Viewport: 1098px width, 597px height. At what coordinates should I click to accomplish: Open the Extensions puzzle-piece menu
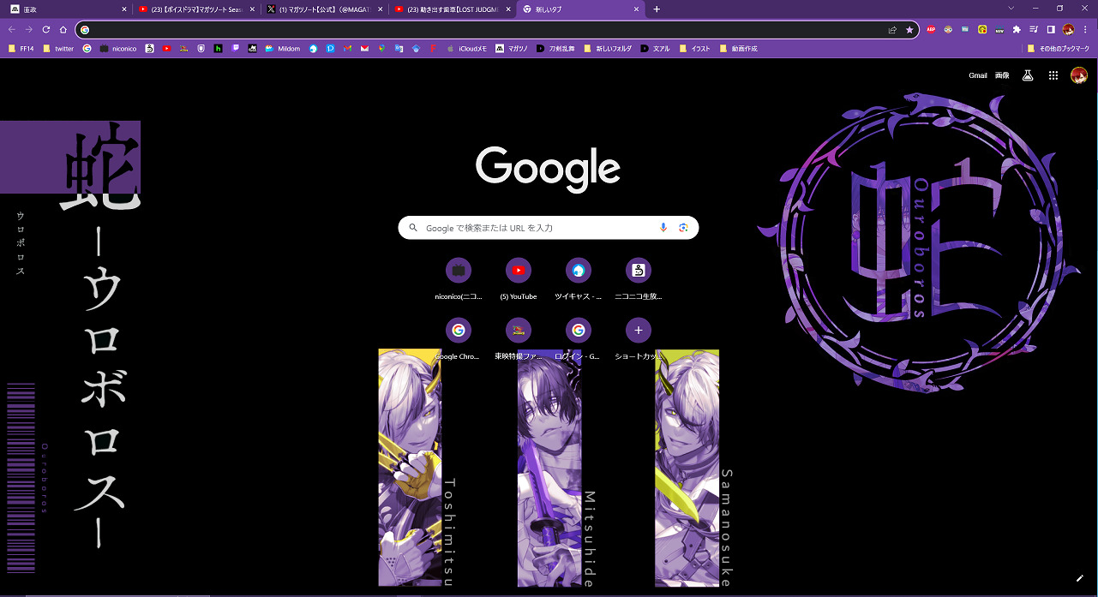tap(1017, 29)
